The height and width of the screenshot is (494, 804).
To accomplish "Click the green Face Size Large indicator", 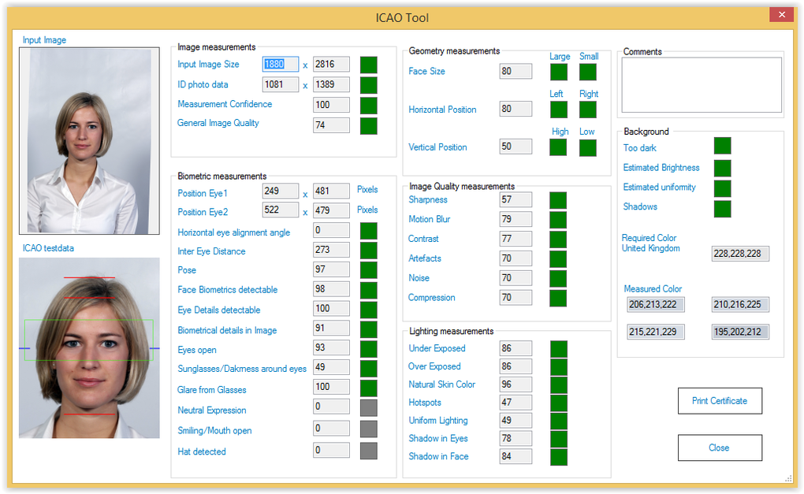I will coord(559,72).
